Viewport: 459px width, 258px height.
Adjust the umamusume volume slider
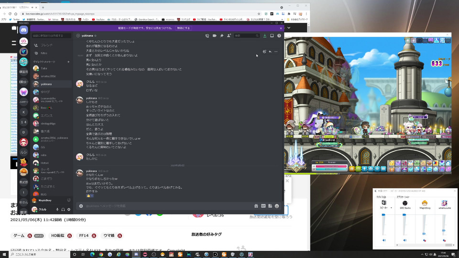pyautogui.click(x=444, y=230)
